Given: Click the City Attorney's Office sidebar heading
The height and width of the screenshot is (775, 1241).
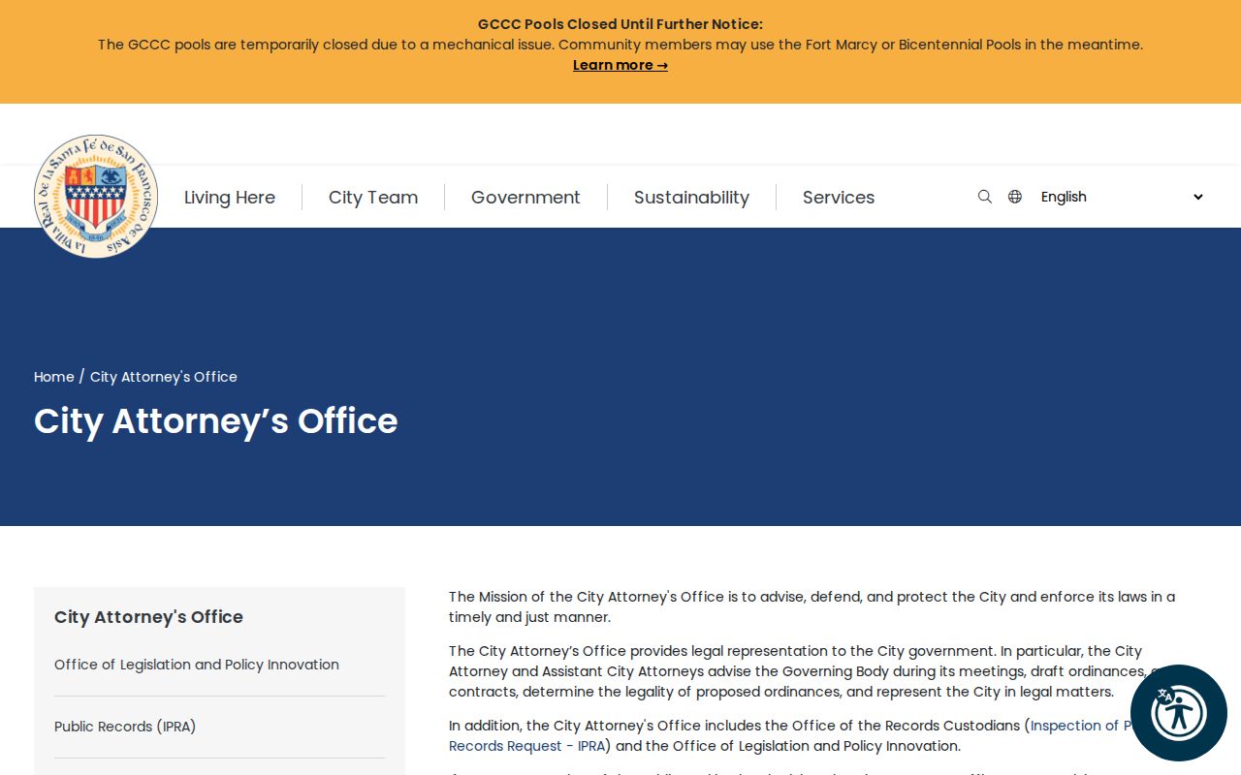Looking at the screenshot, I should click(x=148, y=617).
